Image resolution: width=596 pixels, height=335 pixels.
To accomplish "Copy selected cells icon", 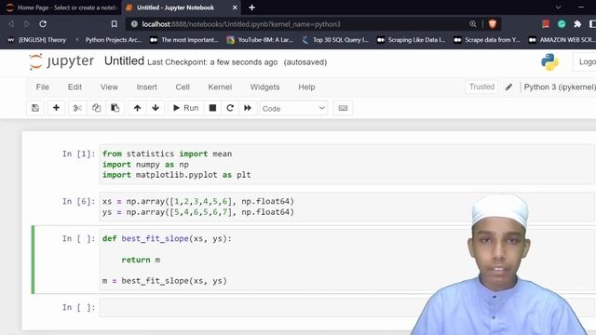I will [96, 108].
